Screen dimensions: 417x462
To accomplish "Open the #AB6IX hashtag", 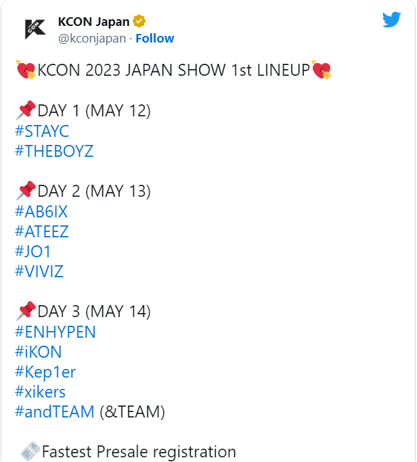I will pos(41,211).
